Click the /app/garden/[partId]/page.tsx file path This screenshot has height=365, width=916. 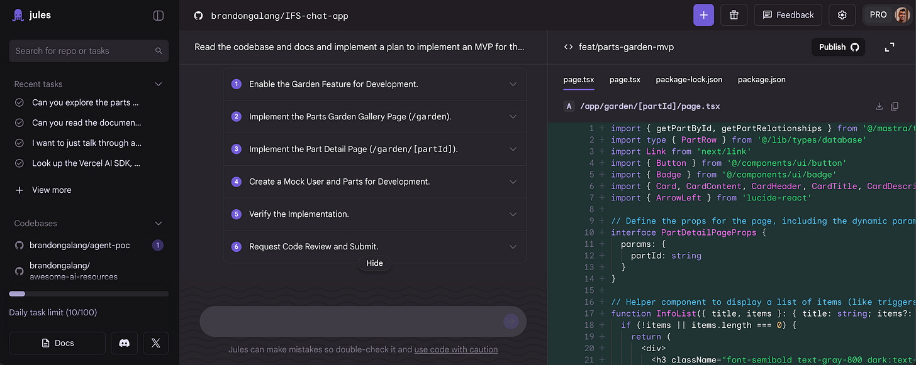pyautogui.click(x=651, y=107)
